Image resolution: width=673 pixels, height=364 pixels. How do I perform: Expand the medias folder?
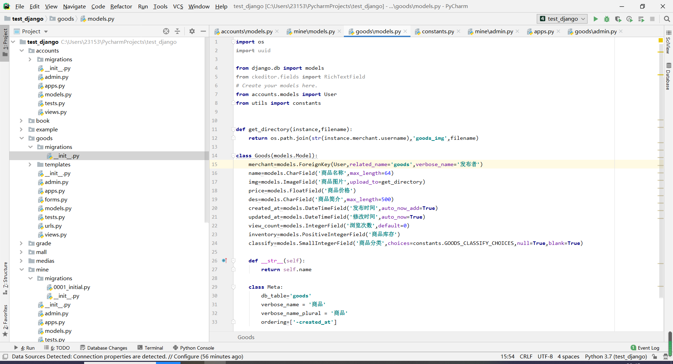click(21, 261)
